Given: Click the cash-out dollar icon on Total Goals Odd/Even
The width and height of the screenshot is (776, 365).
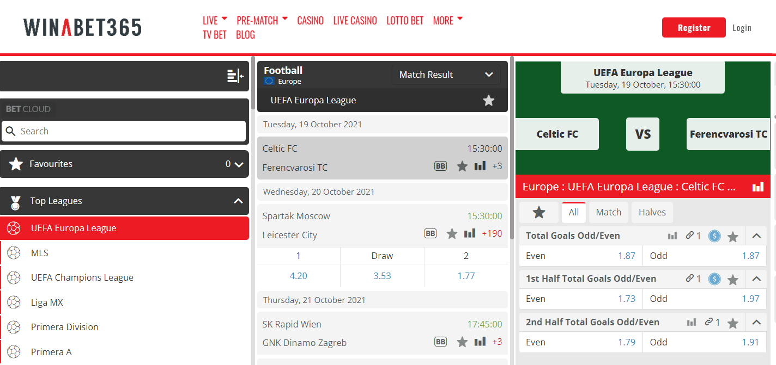Looking at the screenshot, I should [714, 236].
